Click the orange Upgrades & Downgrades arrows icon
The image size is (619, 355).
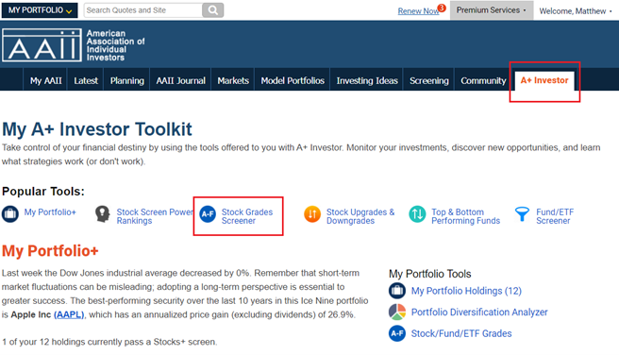pyautogui.click(x=312, y=214)
